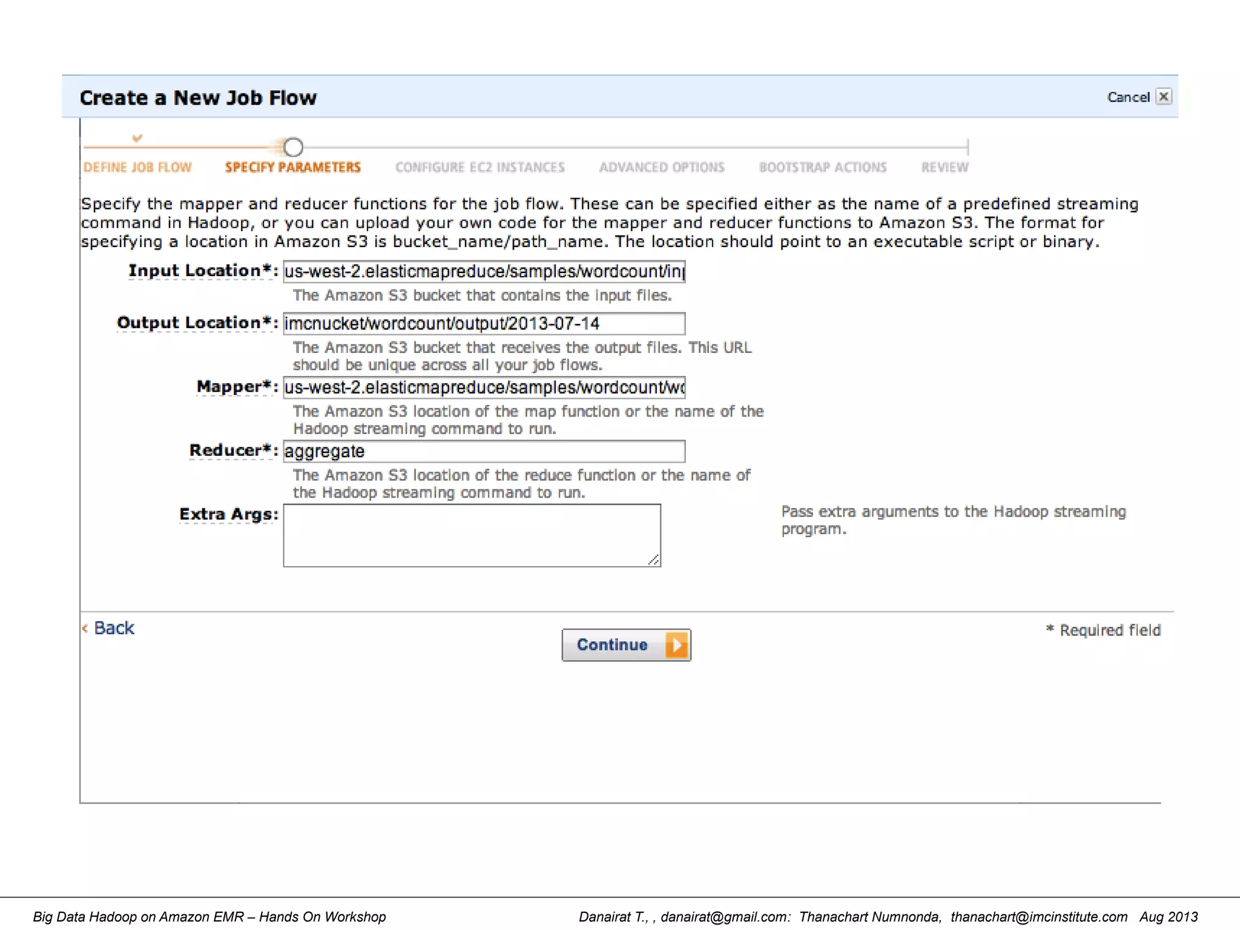Click 'The Amazon S3 bucket that receives the output files' hint
This screenshot has height=930, width=1240.
tap(522, 356)
